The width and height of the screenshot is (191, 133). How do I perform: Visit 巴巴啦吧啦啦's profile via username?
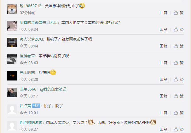coord(31,122)
